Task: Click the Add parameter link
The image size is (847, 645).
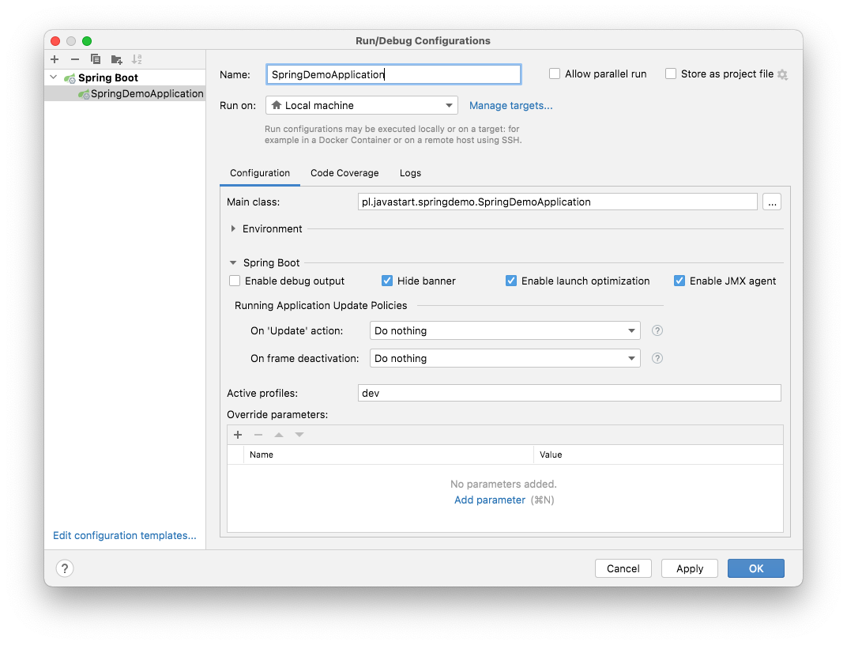Action: [x=489, y=500]
